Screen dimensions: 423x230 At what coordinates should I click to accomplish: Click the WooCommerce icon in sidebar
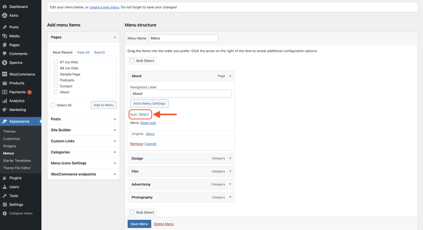tap(5, 74)
